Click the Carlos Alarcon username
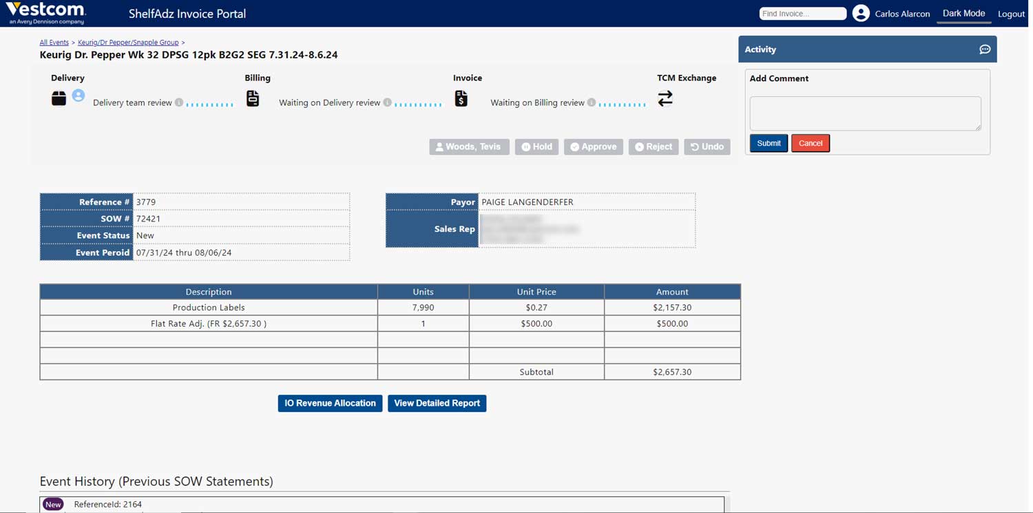Image resolution: width=1033 pixels, height=513 pixels. tap(902, 14)
